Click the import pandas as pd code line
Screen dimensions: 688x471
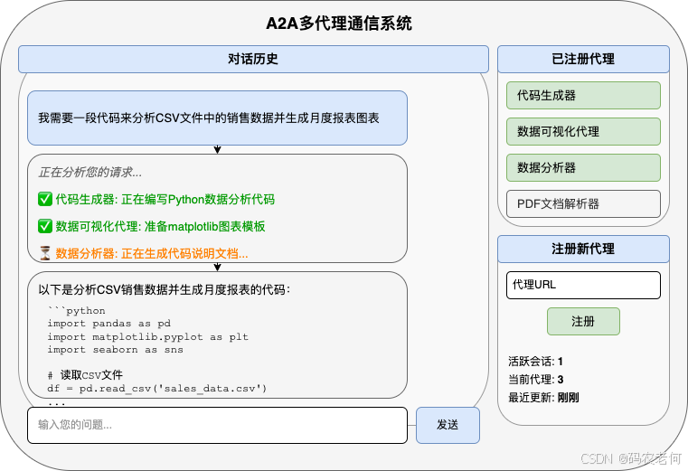[108, 324]
